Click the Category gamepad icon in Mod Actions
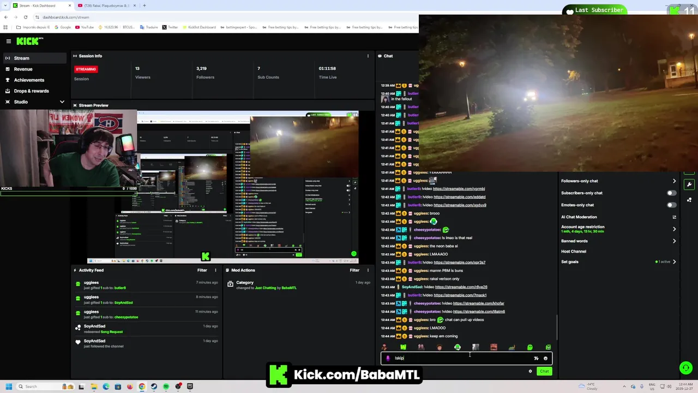The image size is (698, 393). [x=230, y=284]
